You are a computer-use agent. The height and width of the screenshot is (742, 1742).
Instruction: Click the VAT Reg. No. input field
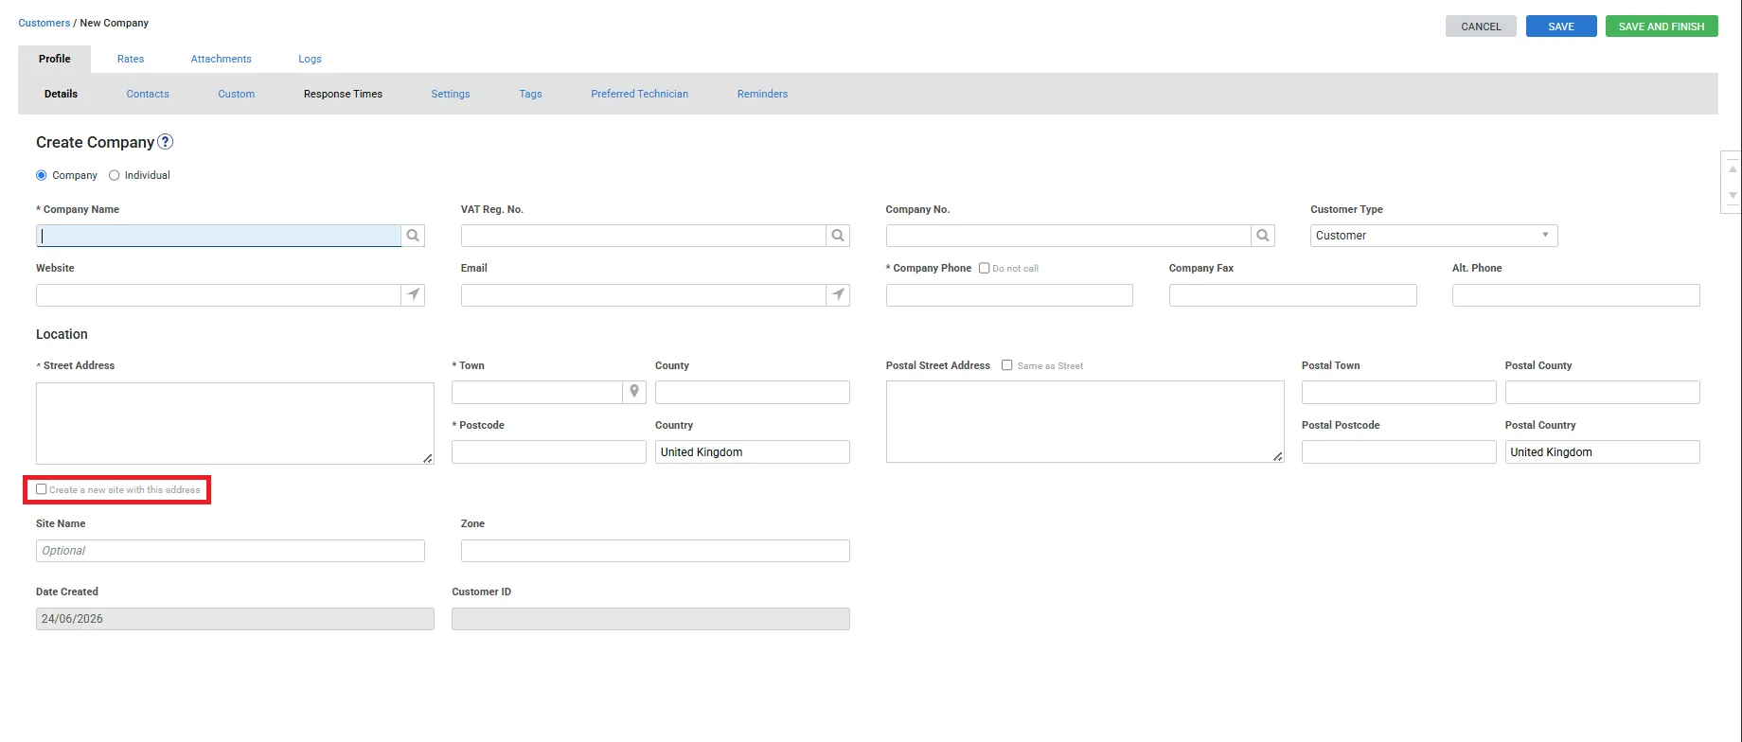[644, 236]
